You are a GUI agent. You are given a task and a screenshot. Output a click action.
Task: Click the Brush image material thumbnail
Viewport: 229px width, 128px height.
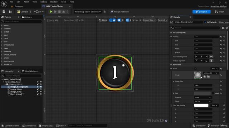point(198,75)
